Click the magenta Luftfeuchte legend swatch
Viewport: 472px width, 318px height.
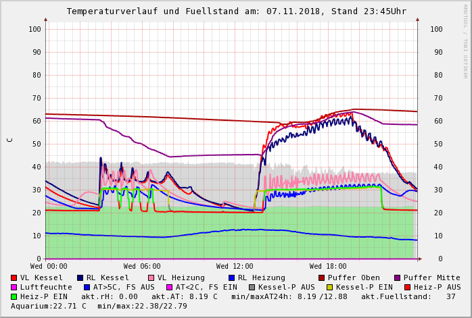pyautogui.click(x=14, y=287)
